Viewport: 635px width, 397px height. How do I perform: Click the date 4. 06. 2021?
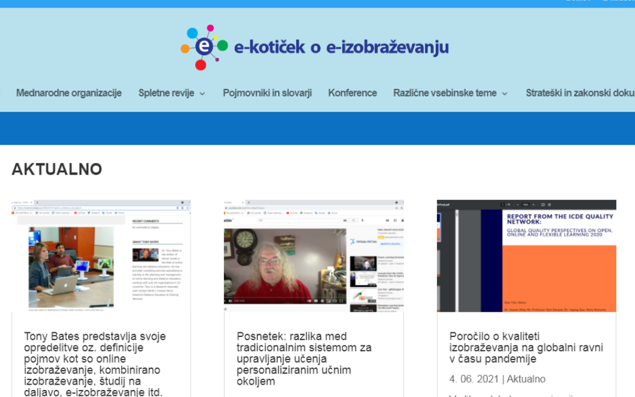coord(474,379)
